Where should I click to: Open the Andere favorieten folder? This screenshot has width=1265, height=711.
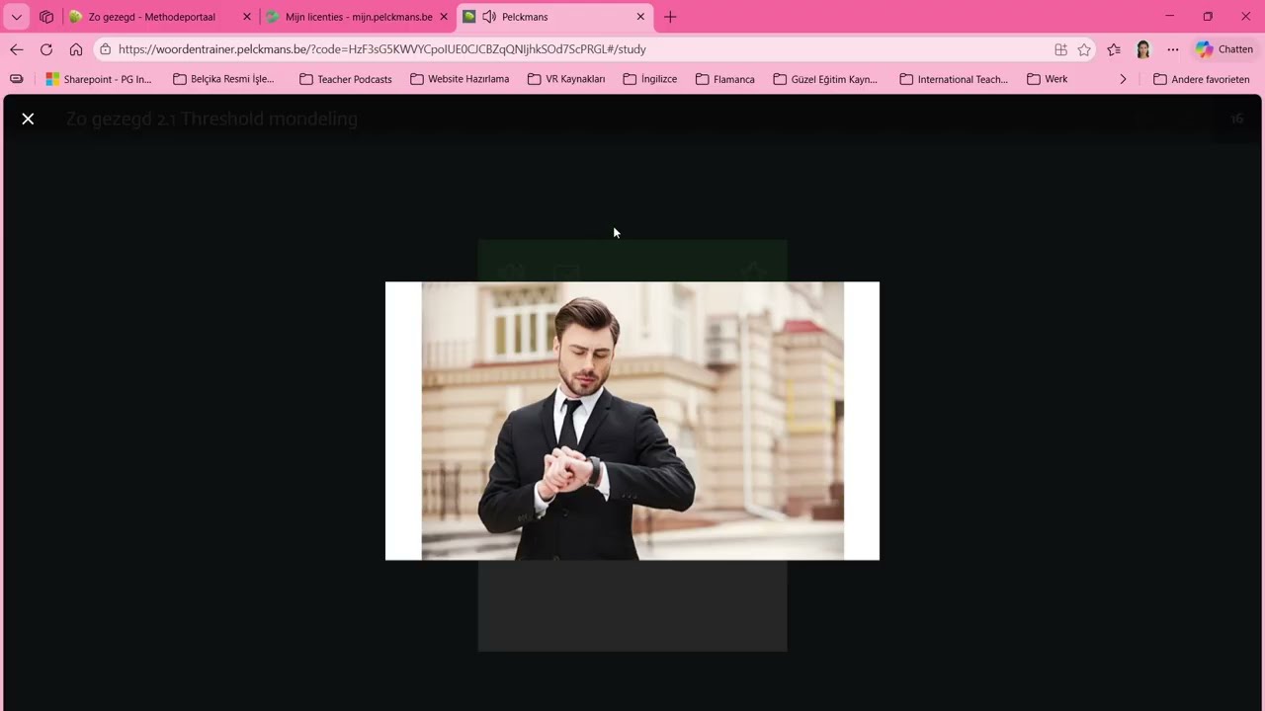[x=1202, y=79]
